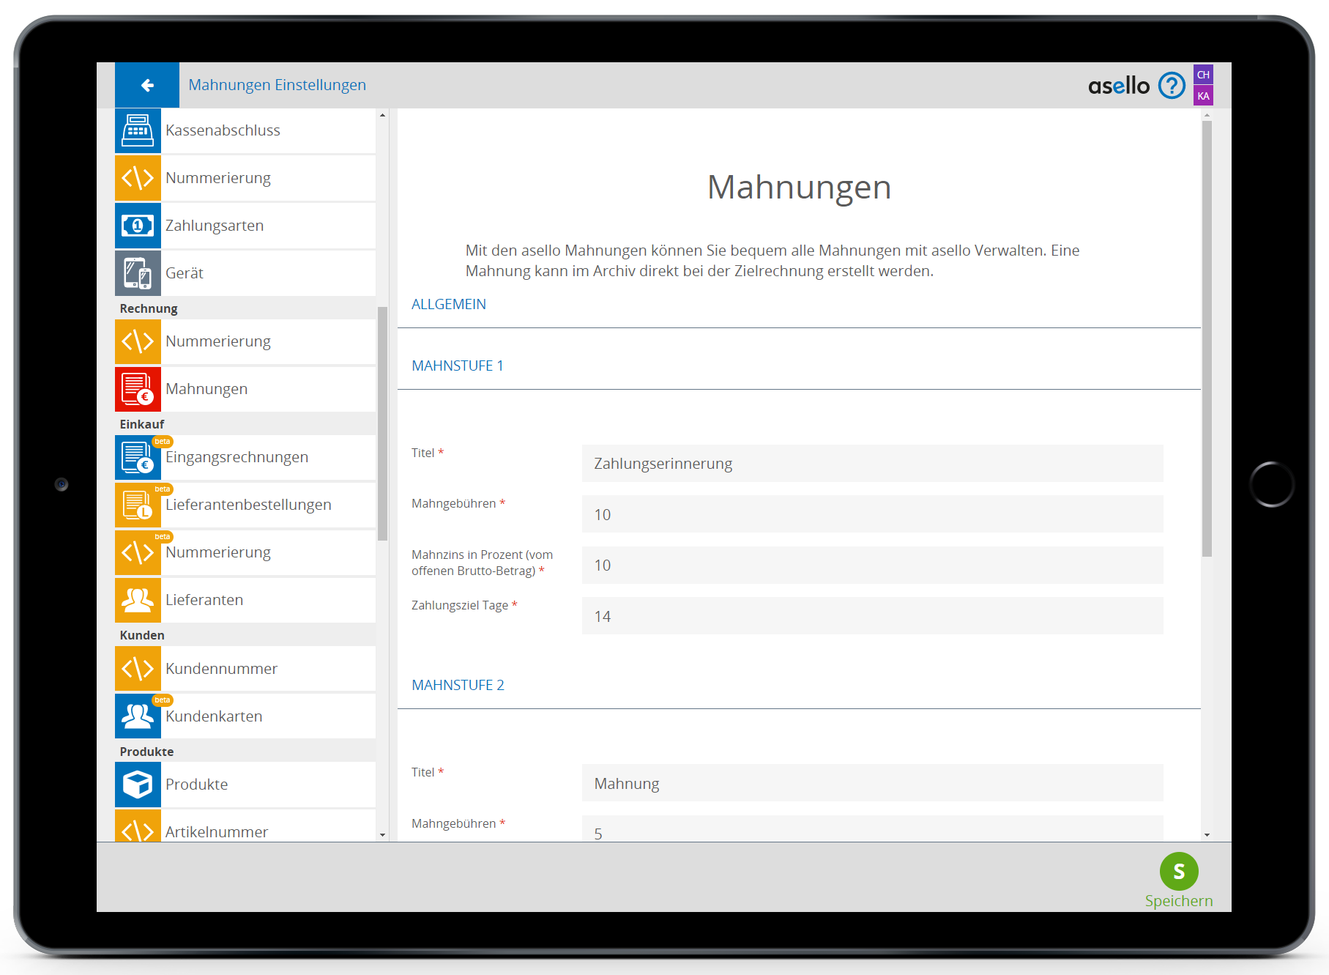Click the sidebar scroll down arrow
This screenshot has height=975, width=1329.
(382, 835)
